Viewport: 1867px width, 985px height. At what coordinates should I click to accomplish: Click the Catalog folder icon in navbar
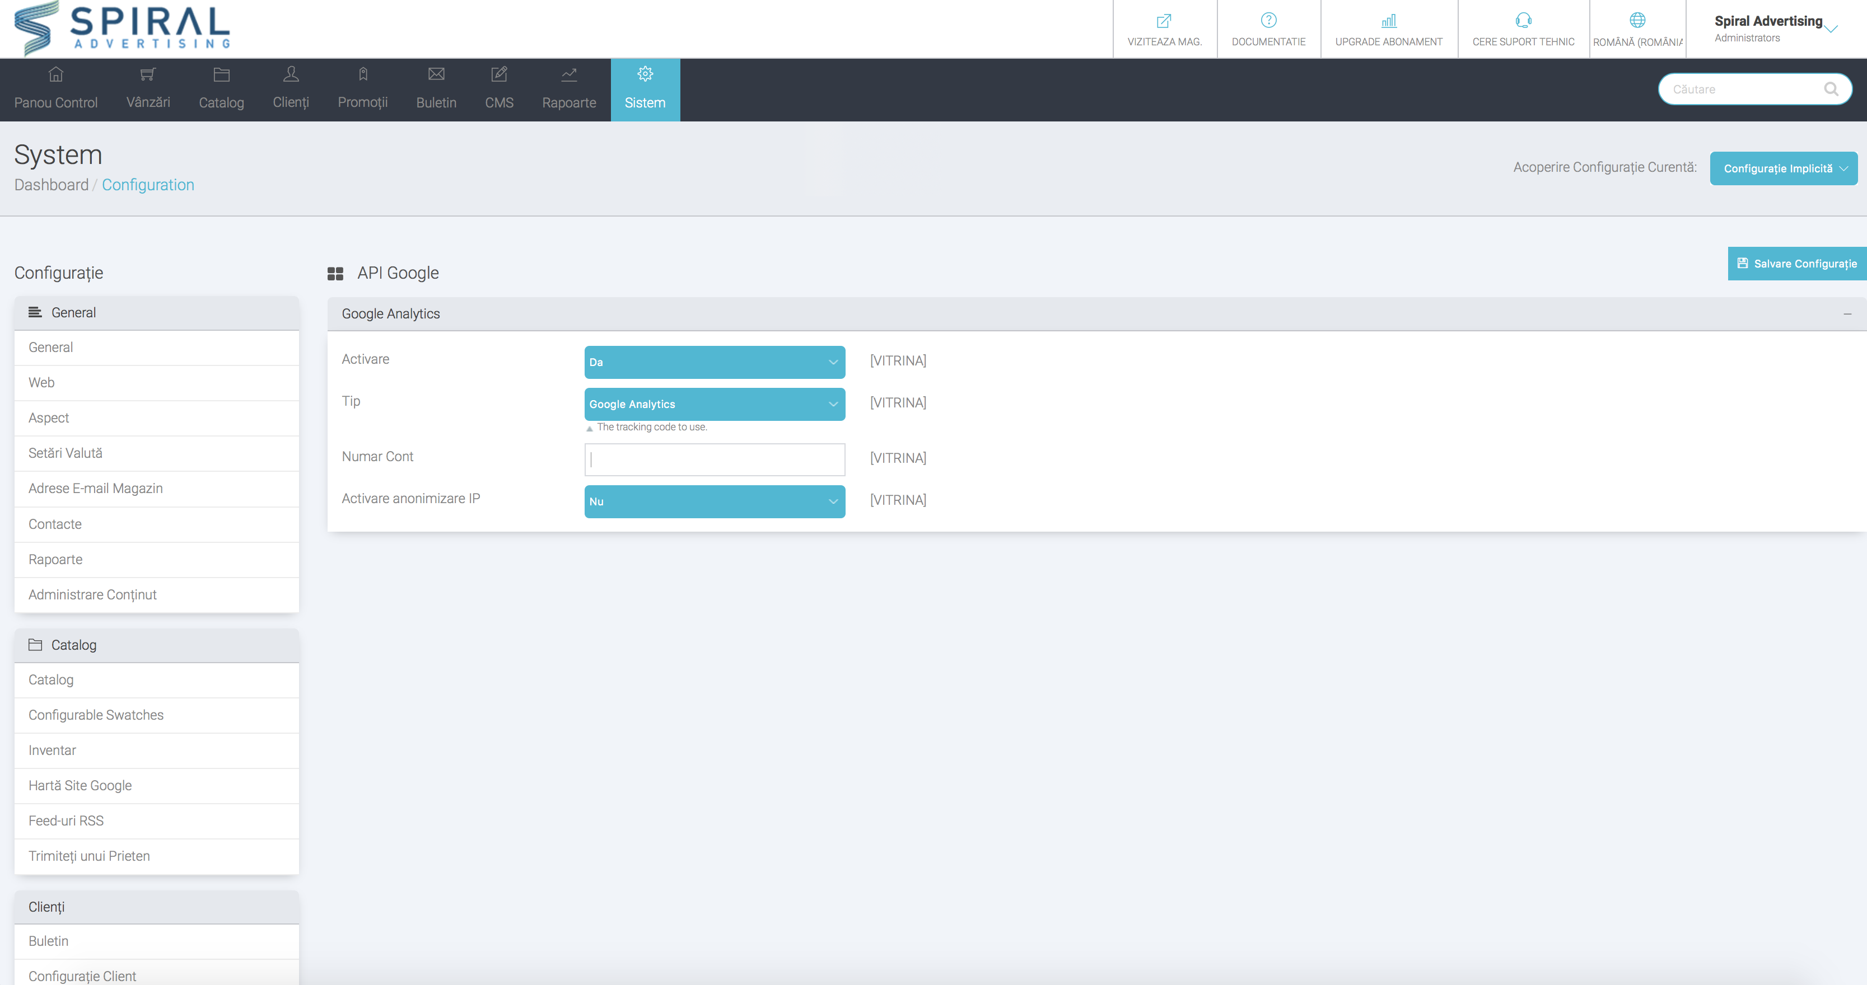222,74
